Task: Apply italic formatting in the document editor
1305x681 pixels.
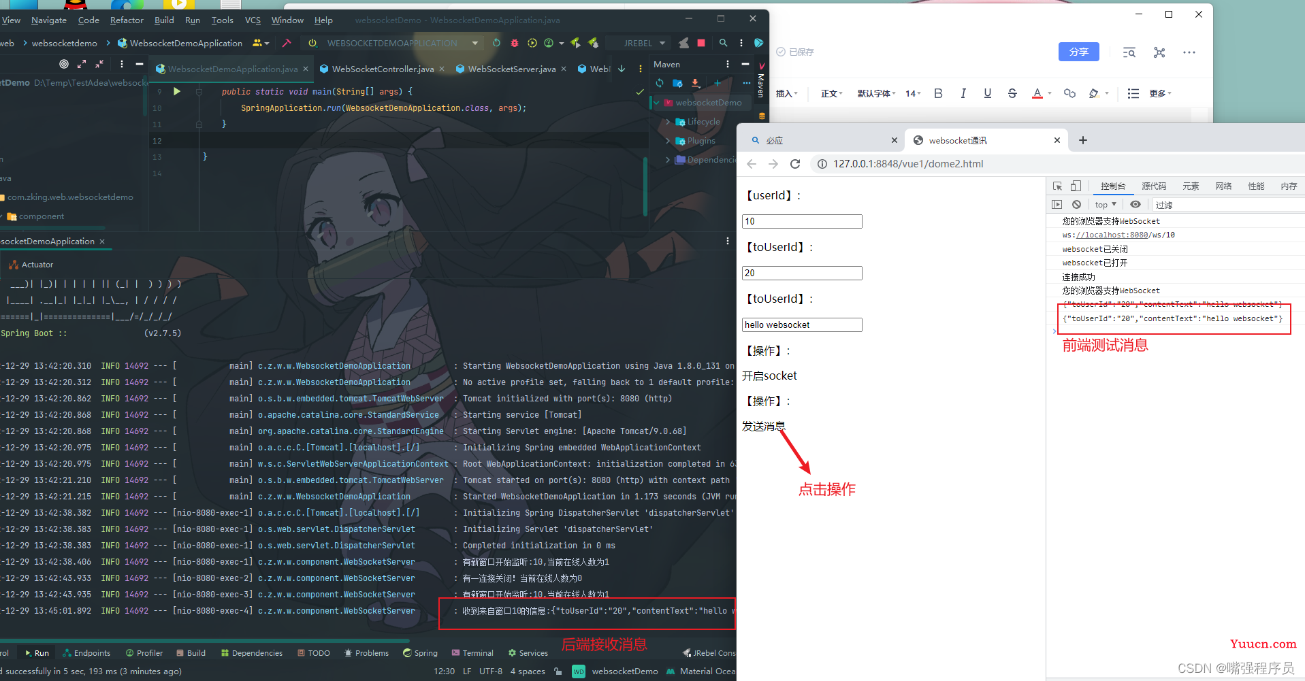Action: [963, 93]
